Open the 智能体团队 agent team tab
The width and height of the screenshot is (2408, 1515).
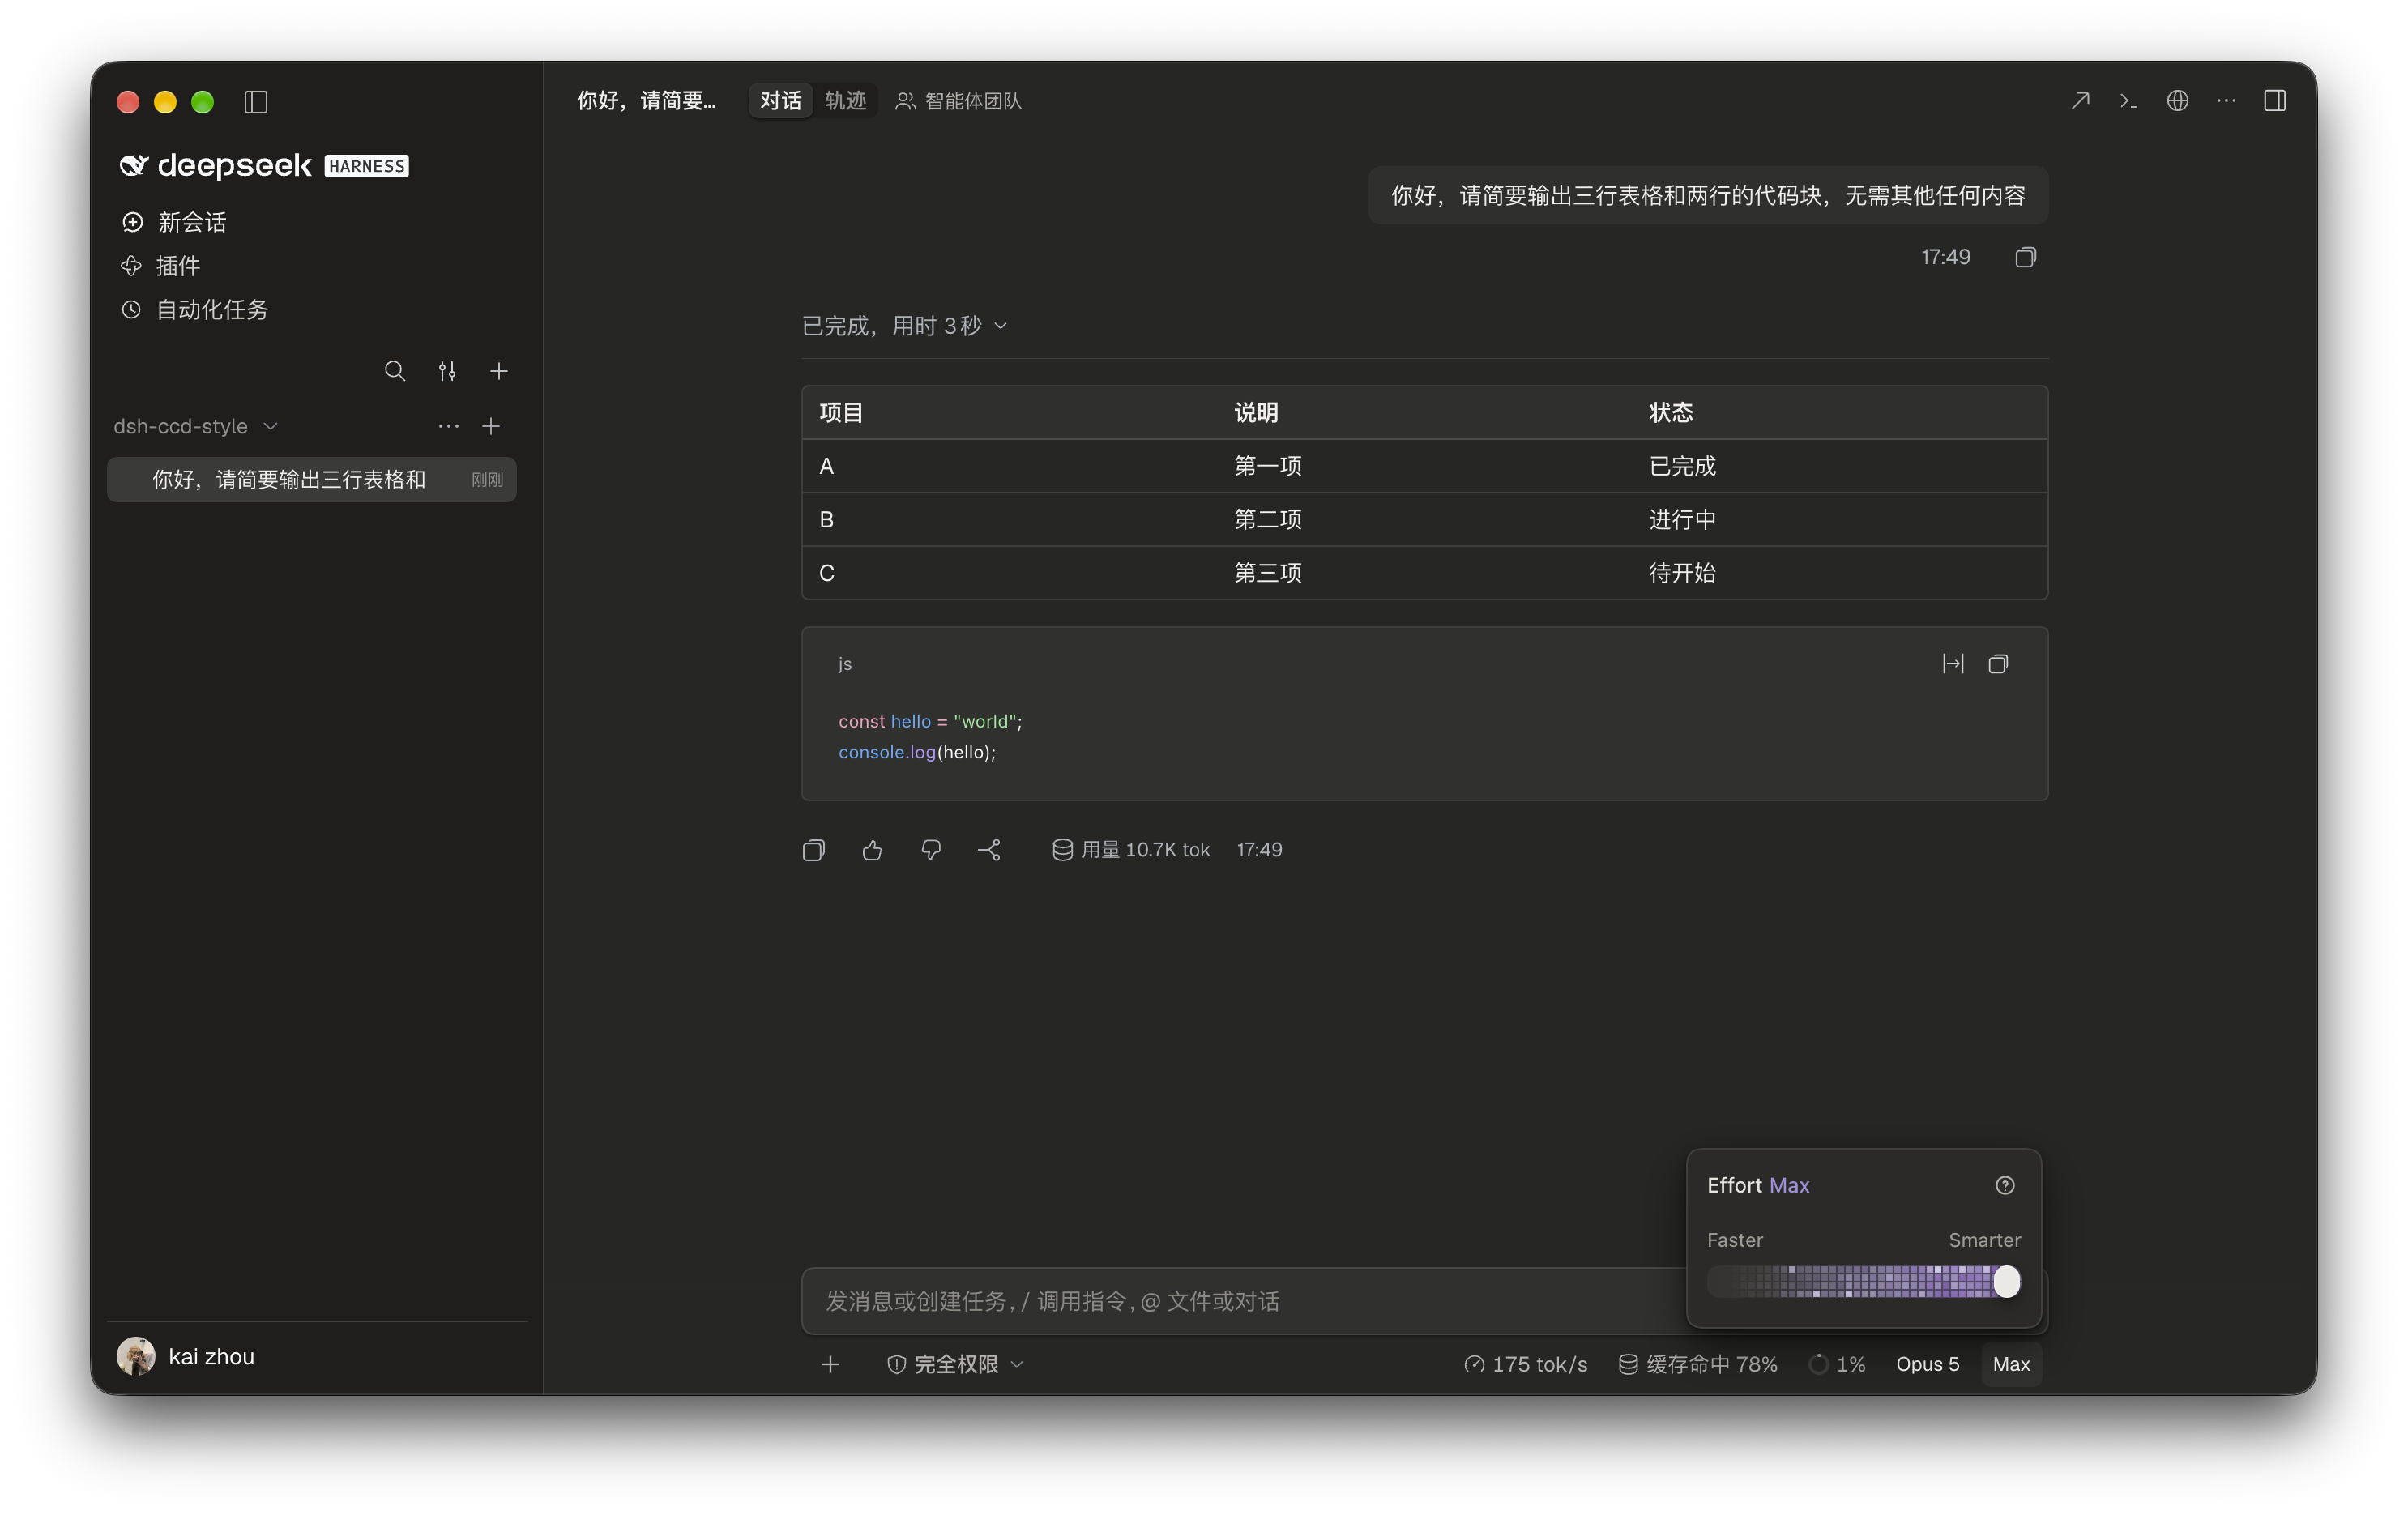click(x=958, y=101)
